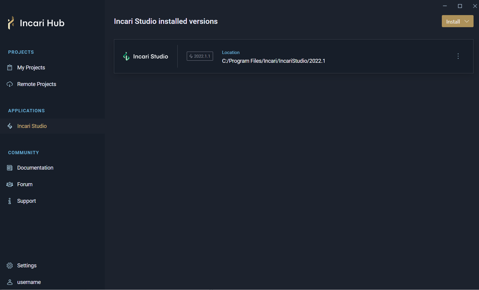The width and height of the screenshot is (479, 290).
Task: Click the 2022.1.1 version badge
Action: [200, 56]
